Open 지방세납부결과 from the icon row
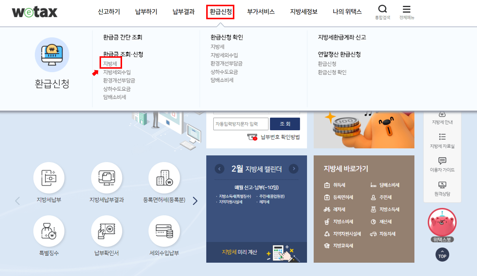477x276 pixels. point(107,178)
